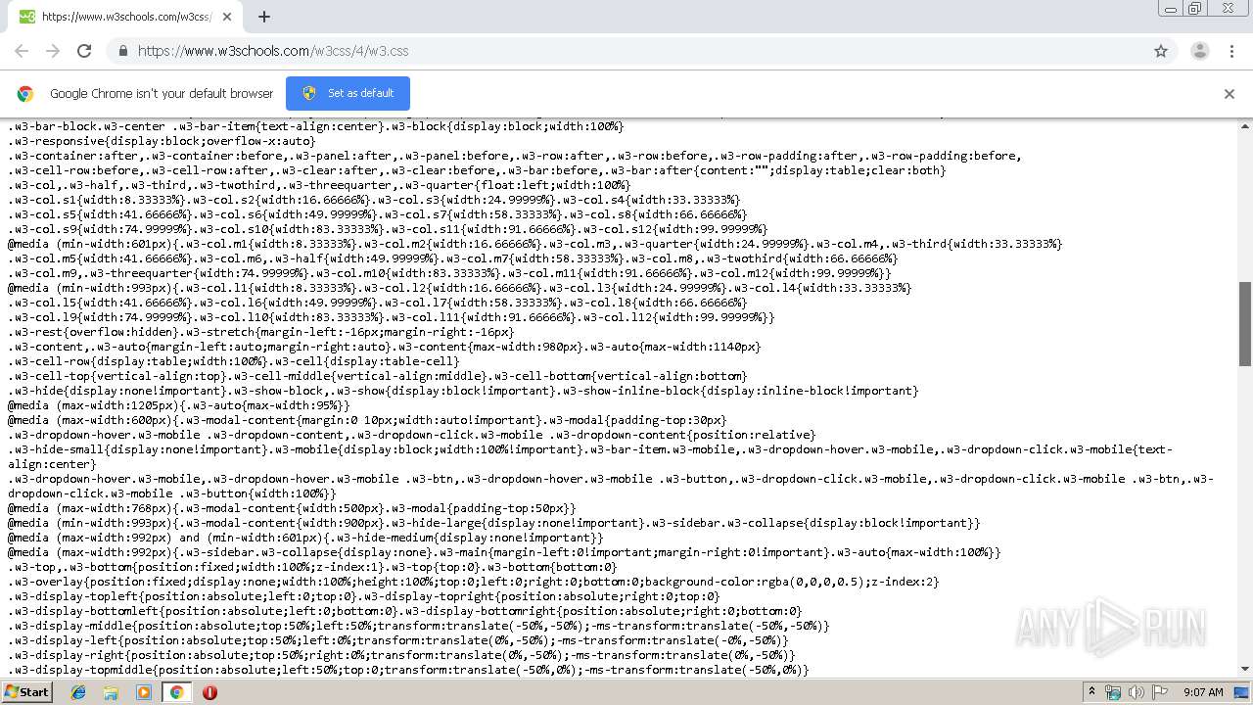Click the ".w3-top,.w3-bottom" rule line

pyautogui.click(x=312, y=567)
